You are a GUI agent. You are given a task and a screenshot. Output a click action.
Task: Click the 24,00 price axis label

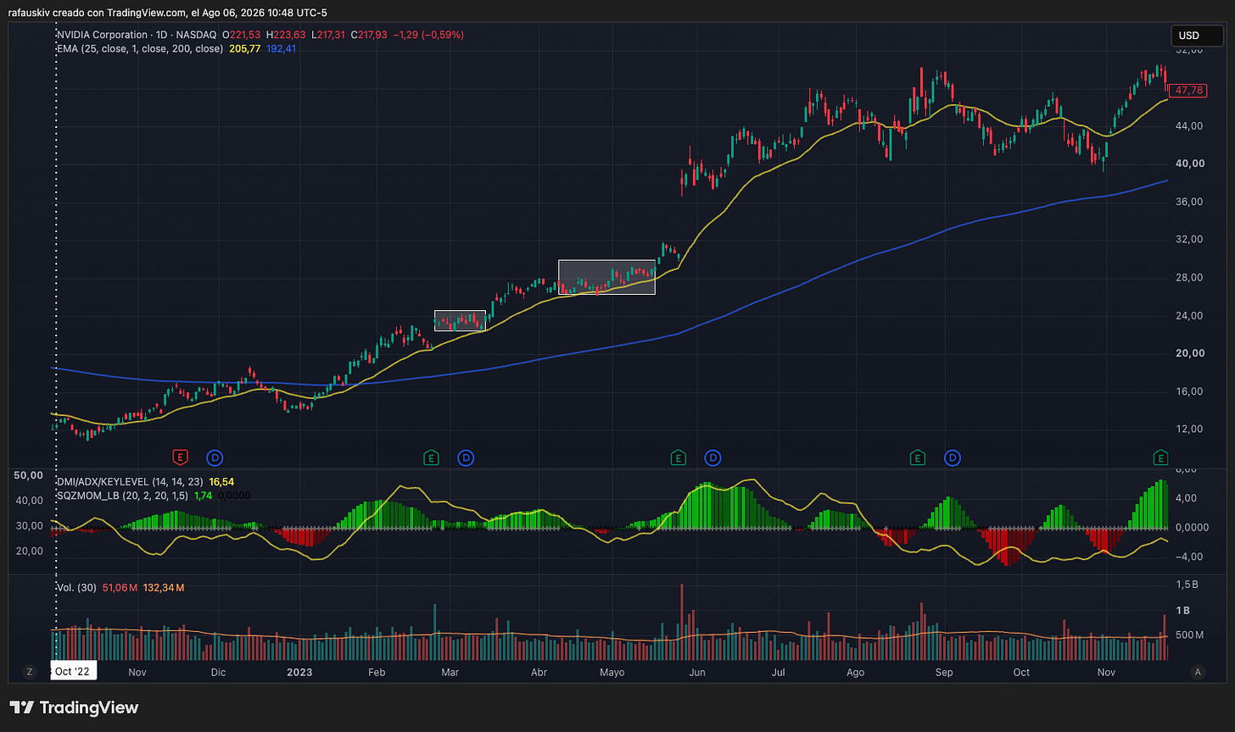coord(1187,315)
